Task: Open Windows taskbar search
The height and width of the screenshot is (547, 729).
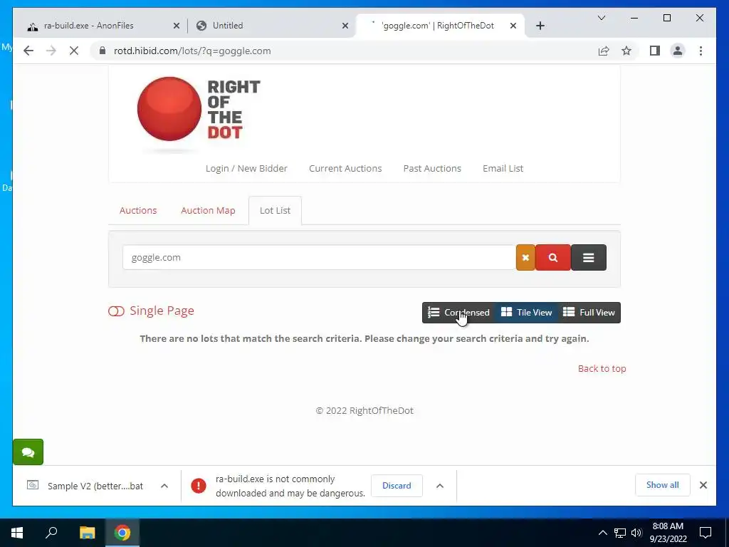Action: 51,533
